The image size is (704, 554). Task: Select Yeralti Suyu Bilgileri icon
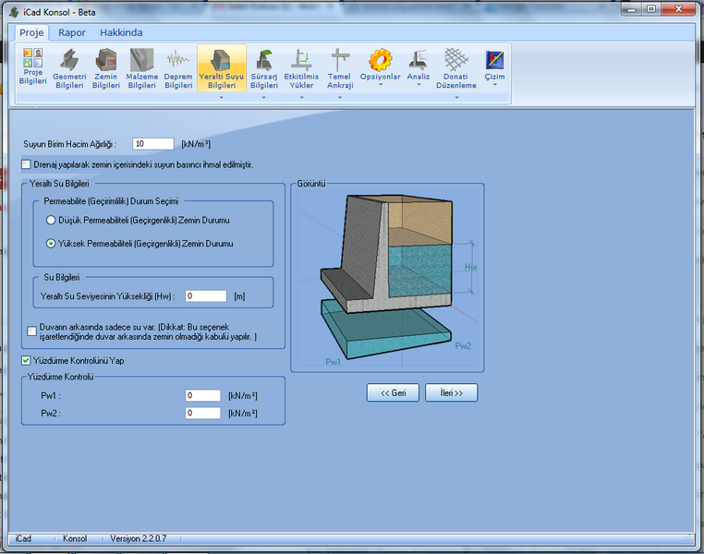click(222, 68)
